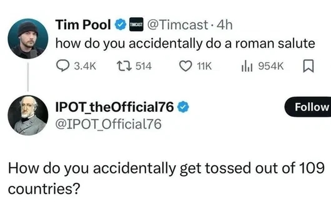Click IPOT_theOfficial76's blue verified checkmark
The image size is (331, 219).
(x=184, y=106)
